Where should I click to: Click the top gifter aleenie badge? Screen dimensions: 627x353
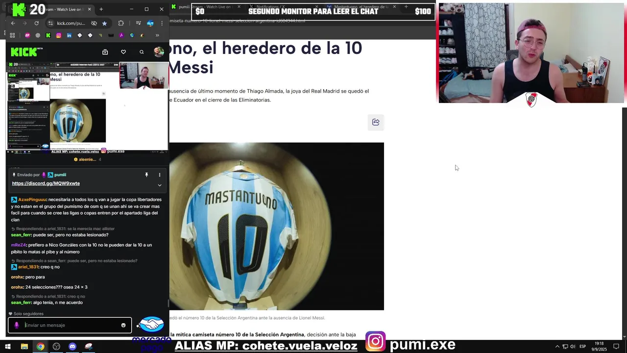[x=87, y=159]
